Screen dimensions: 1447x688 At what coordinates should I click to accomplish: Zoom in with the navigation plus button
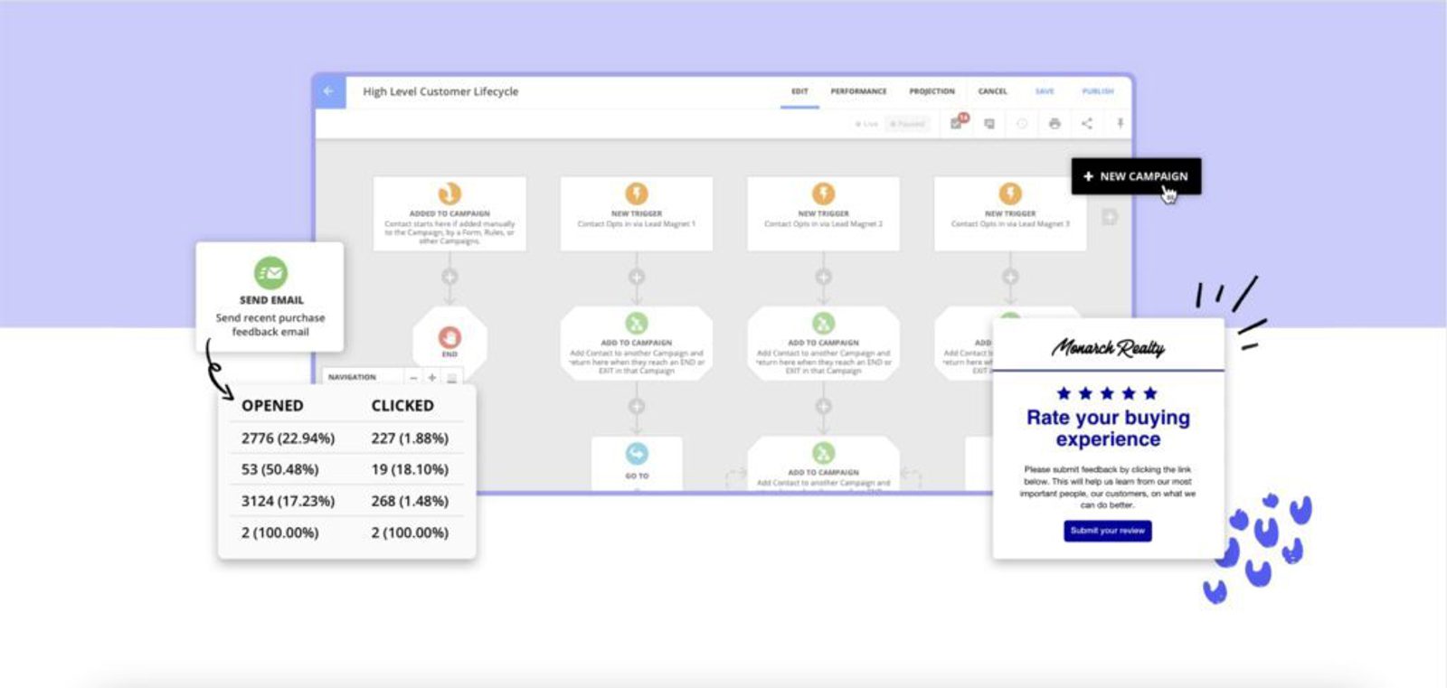(x=432, y=378)
